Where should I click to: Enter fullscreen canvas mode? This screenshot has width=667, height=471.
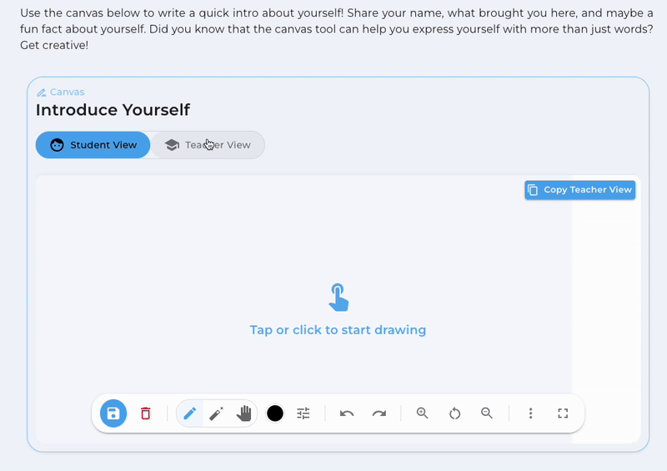pyautogui.click(x=563, y=413)
